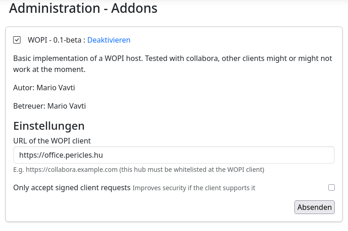Click the Einstellungen section heading
The width and height of the screenshot is (348, 231).
tap(49, 126)
